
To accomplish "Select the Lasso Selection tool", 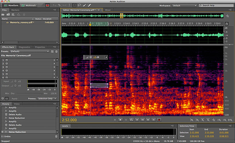I will (x=79, y=5).
